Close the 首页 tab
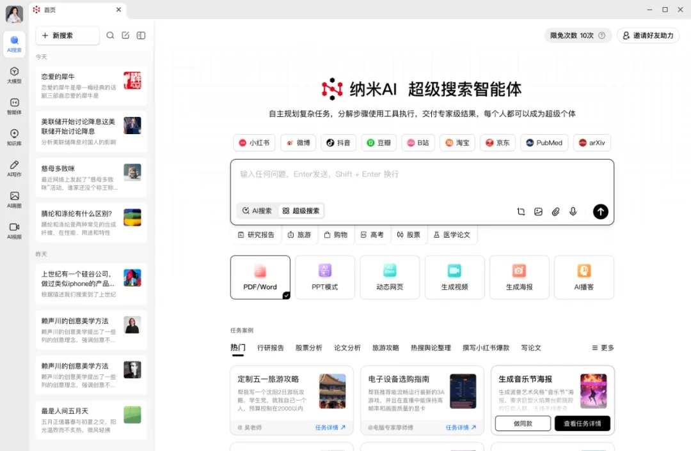 (x=118, y=10)
